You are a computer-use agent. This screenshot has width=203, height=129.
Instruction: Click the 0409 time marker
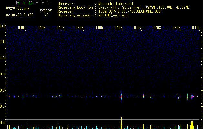coord(177,28)
